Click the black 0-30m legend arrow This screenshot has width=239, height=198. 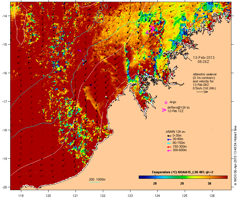click(169, 136)
